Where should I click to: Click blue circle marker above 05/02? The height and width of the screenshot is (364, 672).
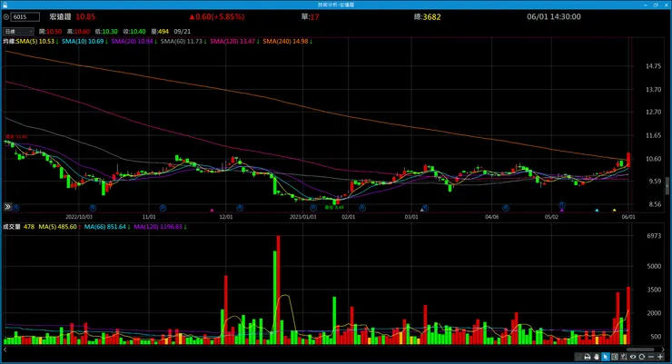click(x=561, y=205)
